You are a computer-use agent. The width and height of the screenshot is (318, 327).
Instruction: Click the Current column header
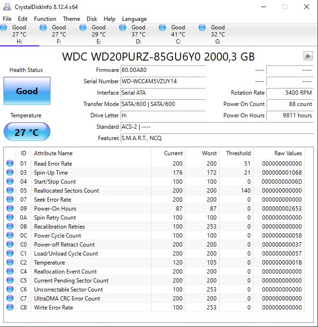168,153
